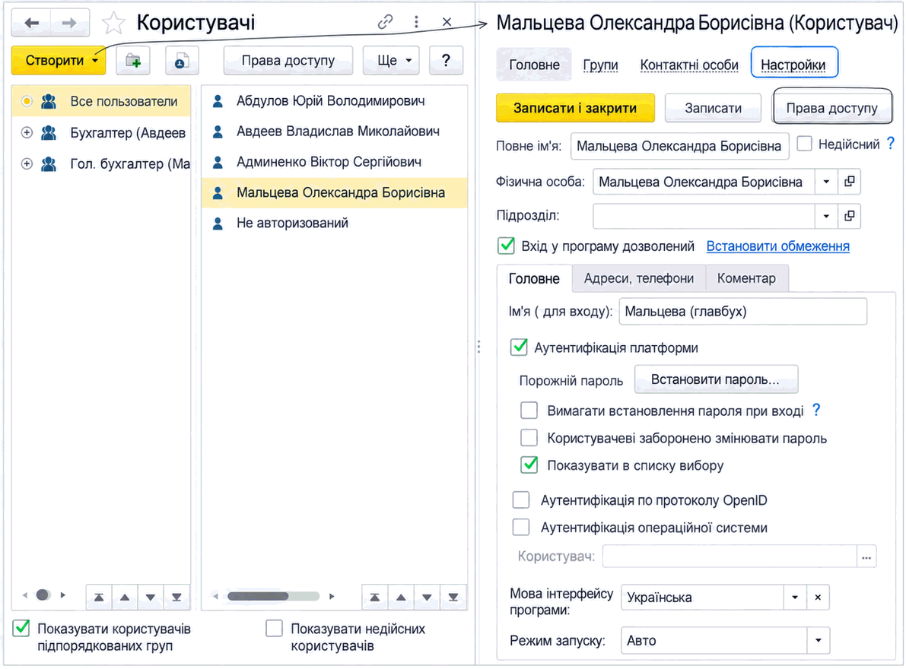
Task: Open the Контактні особи section
Action: [688, 65]
